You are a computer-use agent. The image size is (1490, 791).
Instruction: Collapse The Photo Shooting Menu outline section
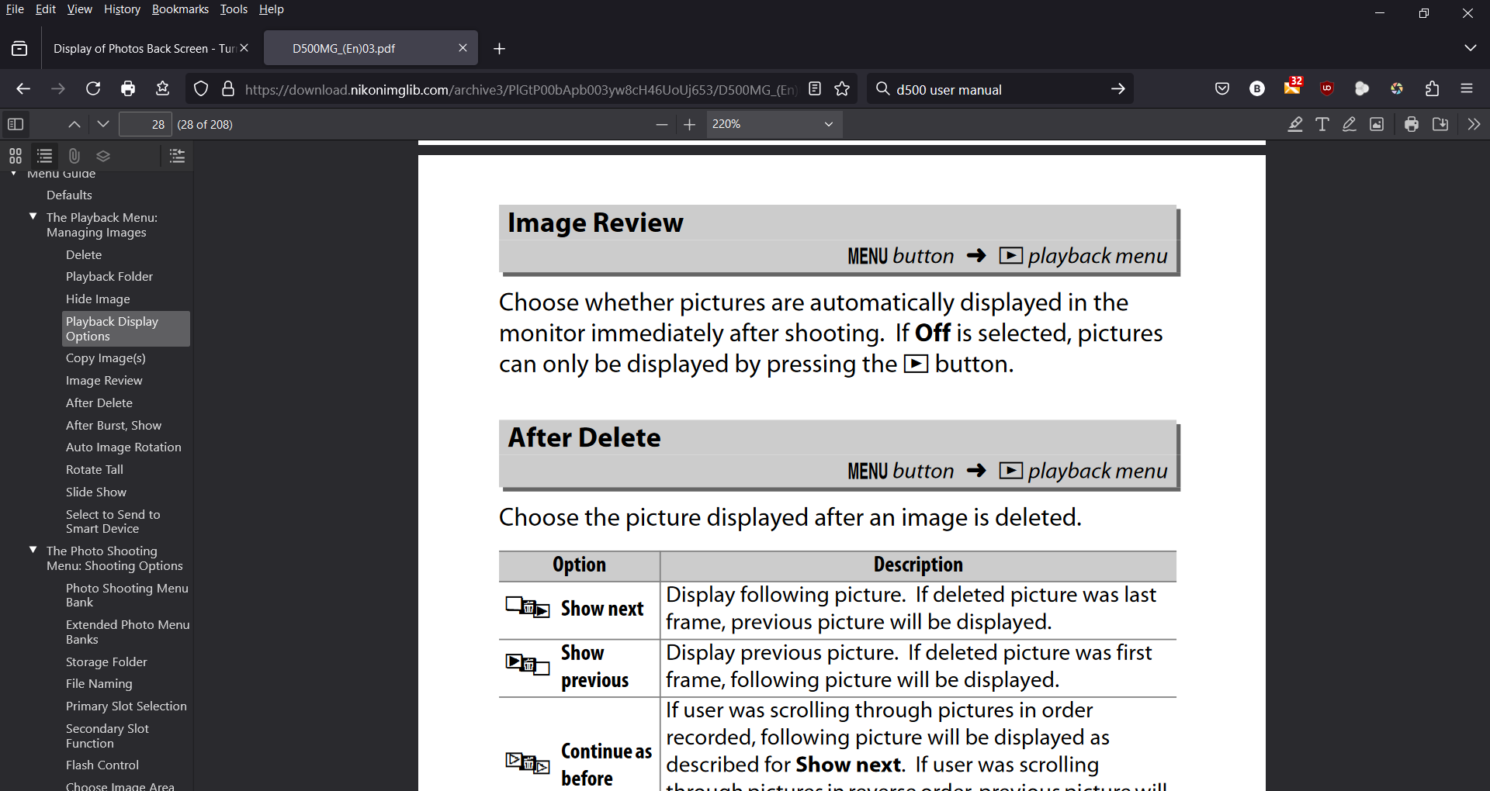click(33, 550)
